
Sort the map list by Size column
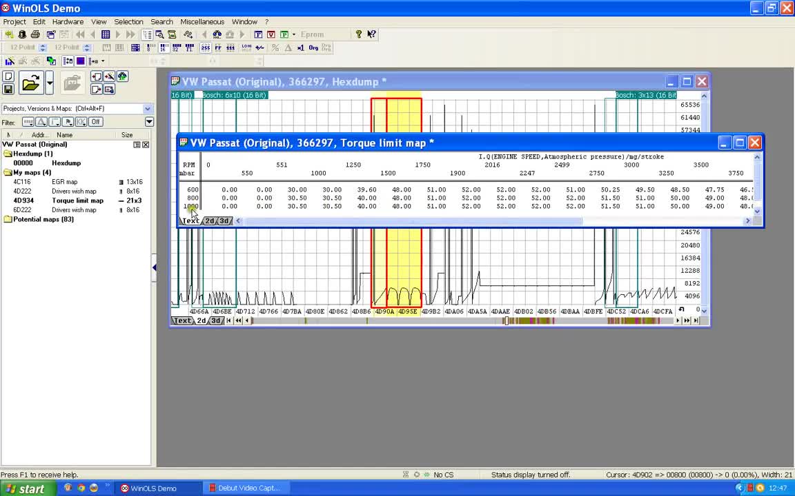(127, 134)
